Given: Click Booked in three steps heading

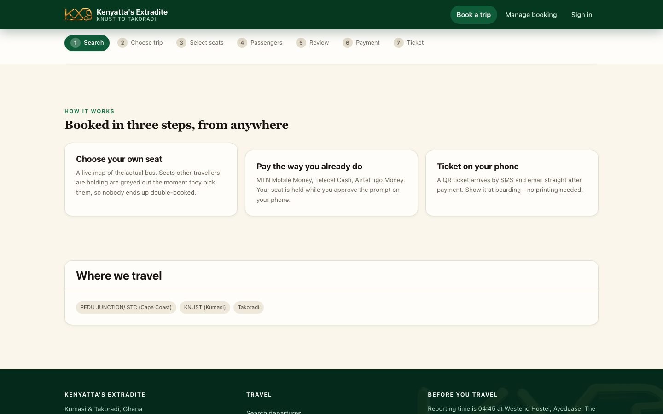Looking at the screenshot, I should tap(176, 125).
